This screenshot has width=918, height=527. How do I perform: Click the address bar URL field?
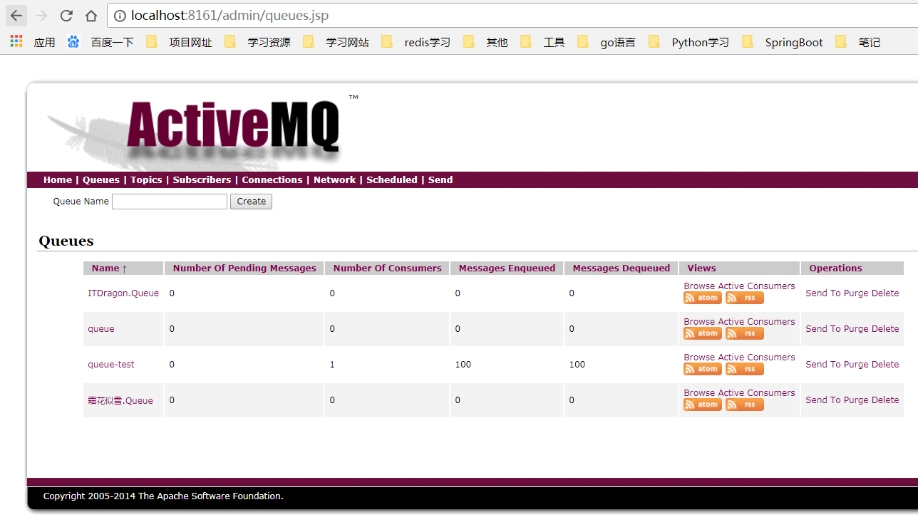pos(513,16)
